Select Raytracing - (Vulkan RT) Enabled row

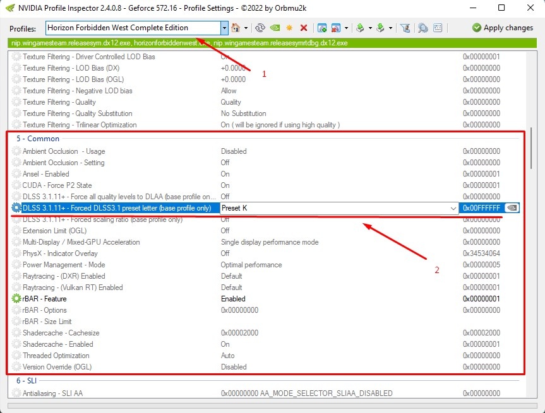point(265,288)
